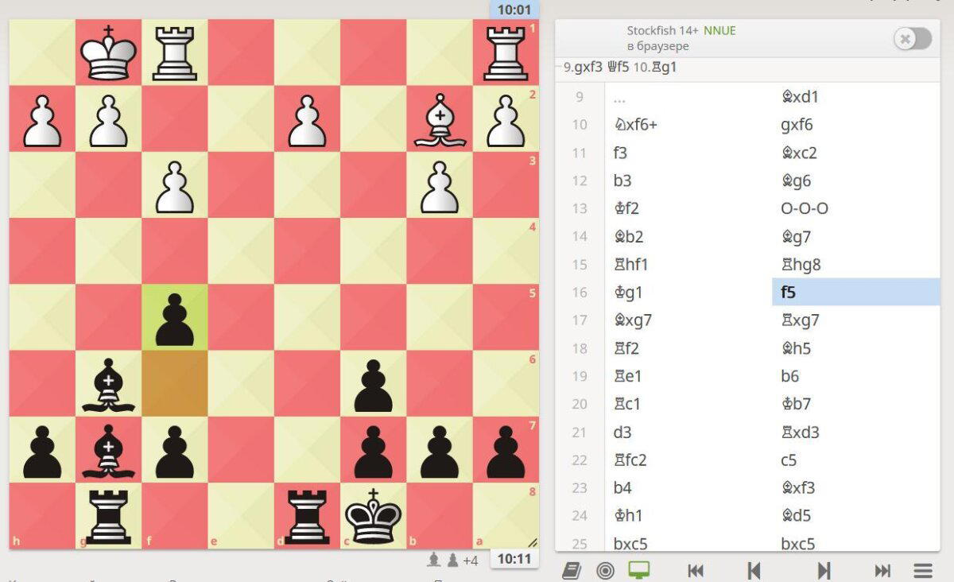Go to move 18 Bh5
Image resolution: width=954 pixels, height=582 pixels.
click(x=855, y=348)
